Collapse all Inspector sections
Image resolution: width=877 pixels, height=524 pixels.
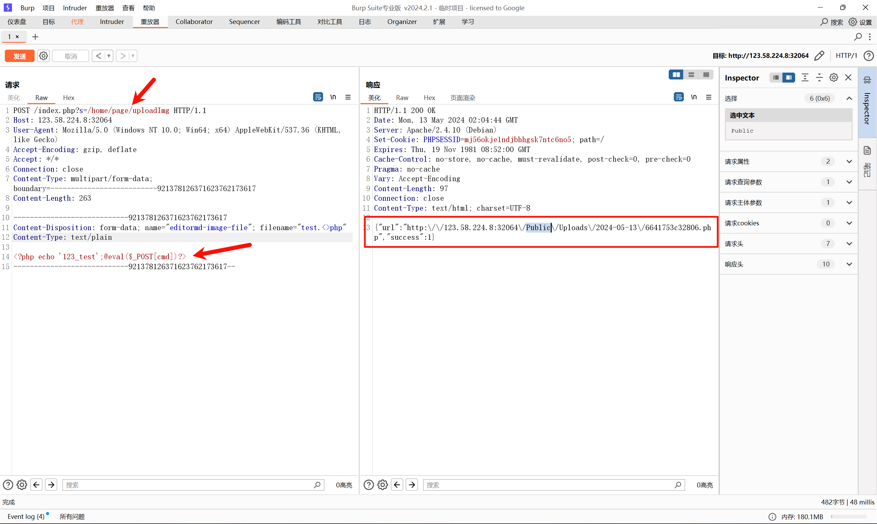pos(819,78)
